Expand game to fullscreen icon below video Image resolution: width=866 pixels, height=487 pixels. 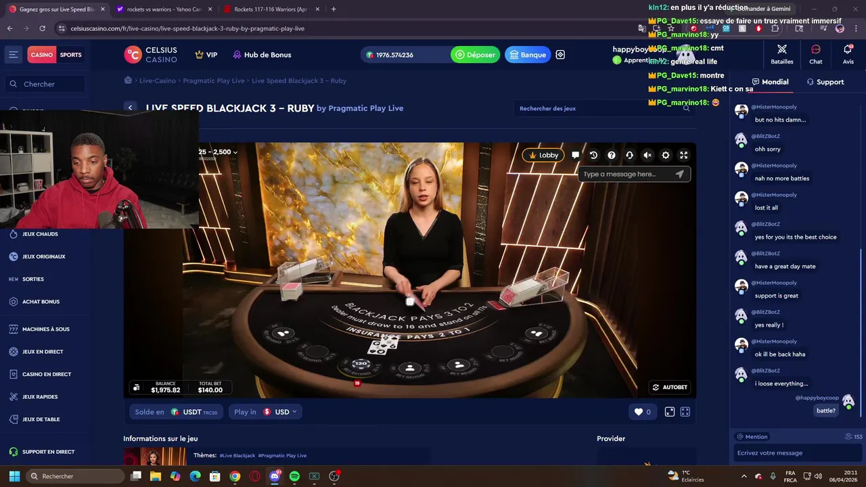pos(685,412)
